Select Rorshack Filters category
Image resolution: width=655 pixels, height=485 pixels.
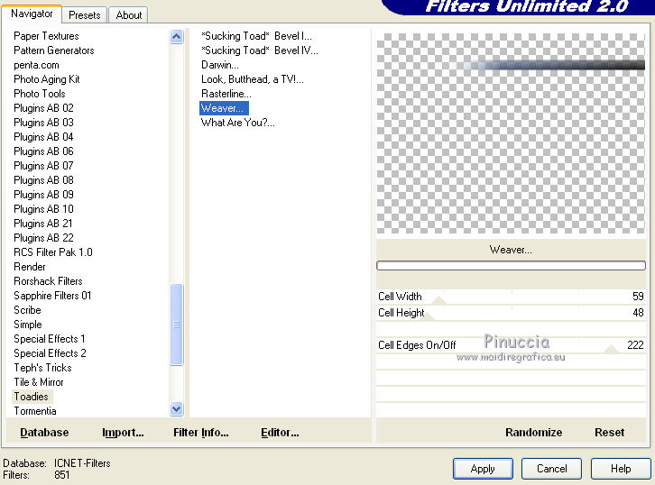tap(48, 281)
